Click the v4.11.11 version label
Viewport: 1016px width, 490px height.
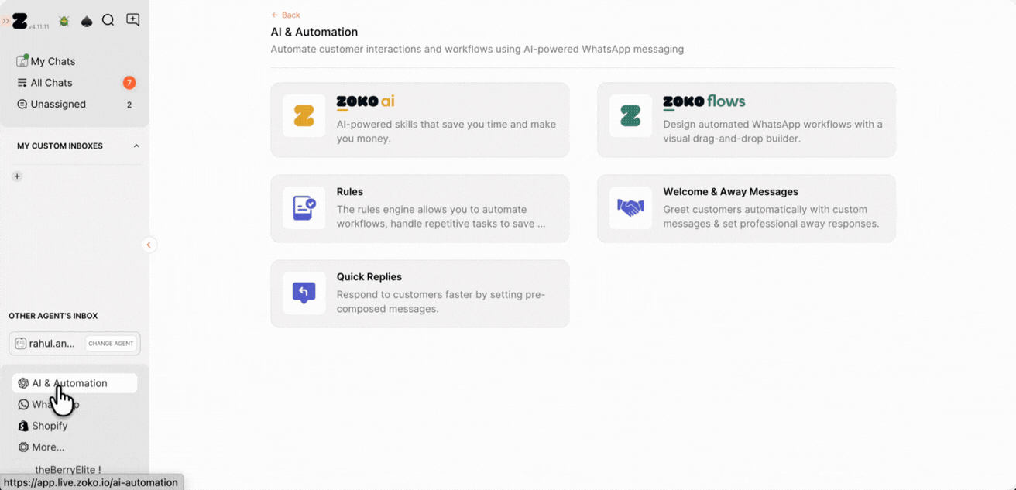click(x=39, y=26)
